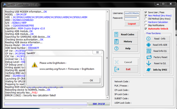Click the Network Code label
Screen dimensions: 177x109
pos(122,81)
